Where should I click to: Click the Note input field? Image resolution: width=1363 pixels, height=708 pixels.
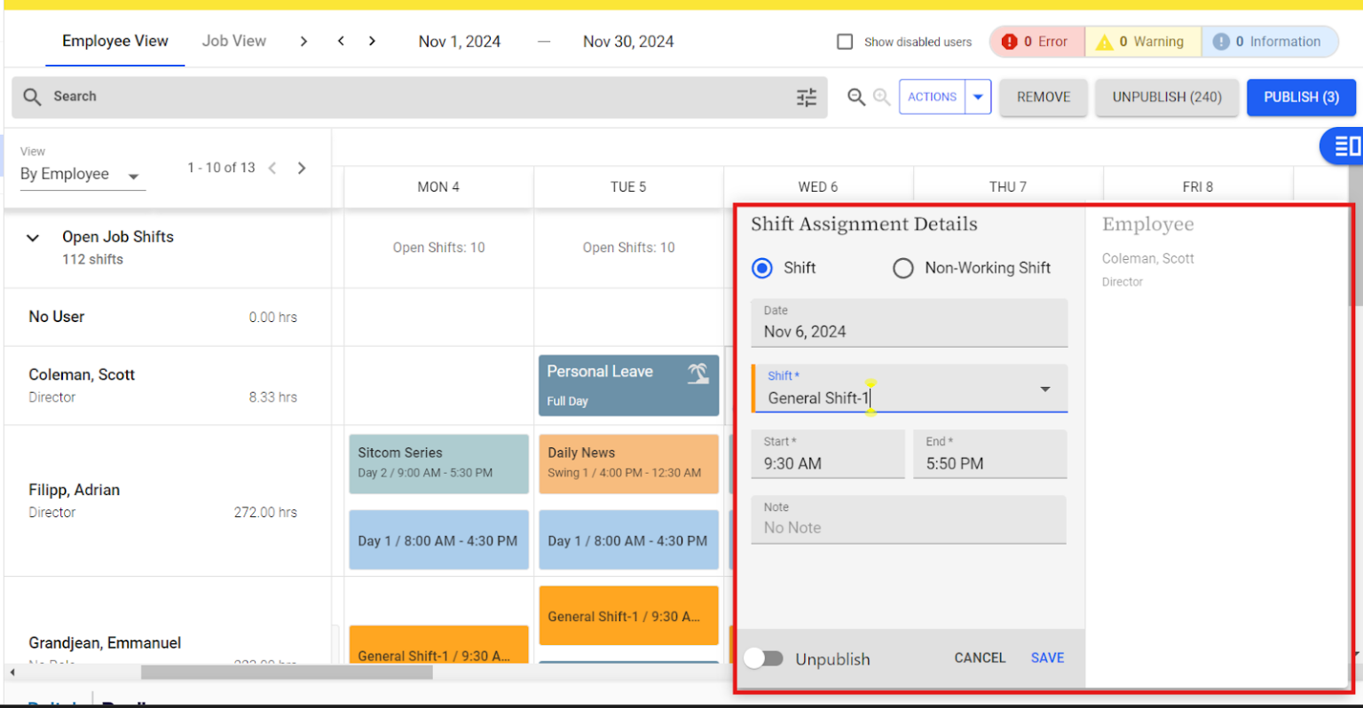908,527
